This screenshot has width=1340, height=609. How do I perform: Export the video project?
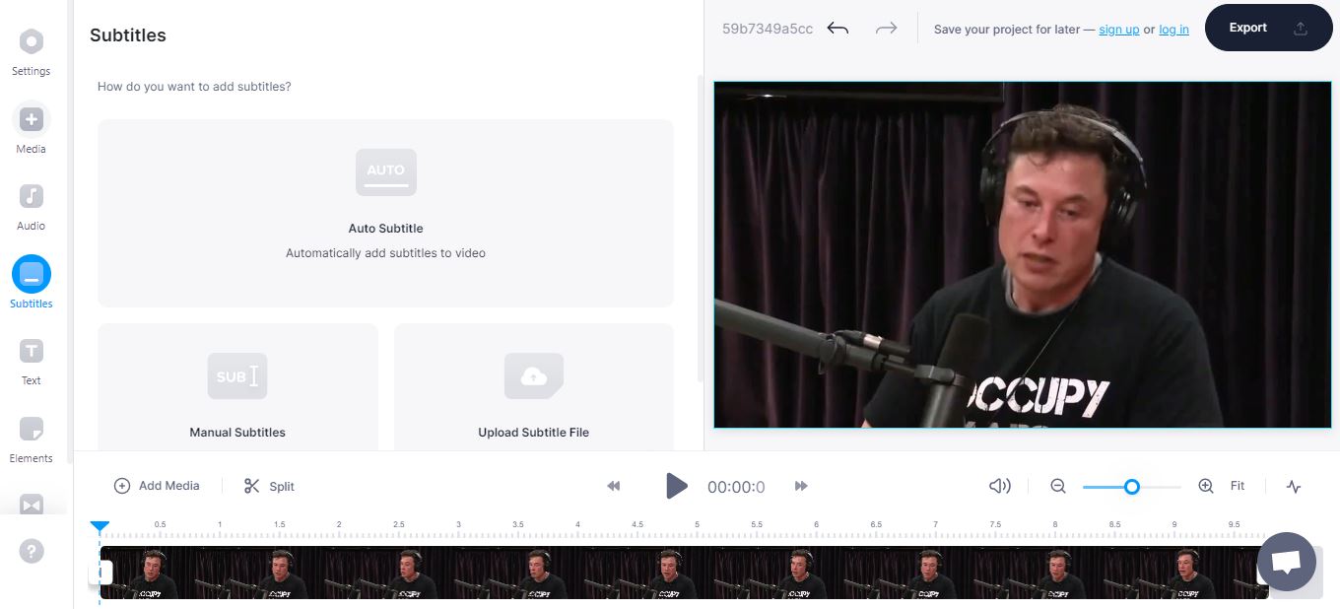click(1267, 28)
